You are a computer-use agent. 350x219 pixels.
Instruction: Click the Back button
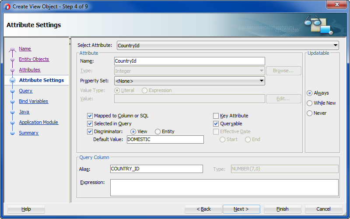click(203, 209)
